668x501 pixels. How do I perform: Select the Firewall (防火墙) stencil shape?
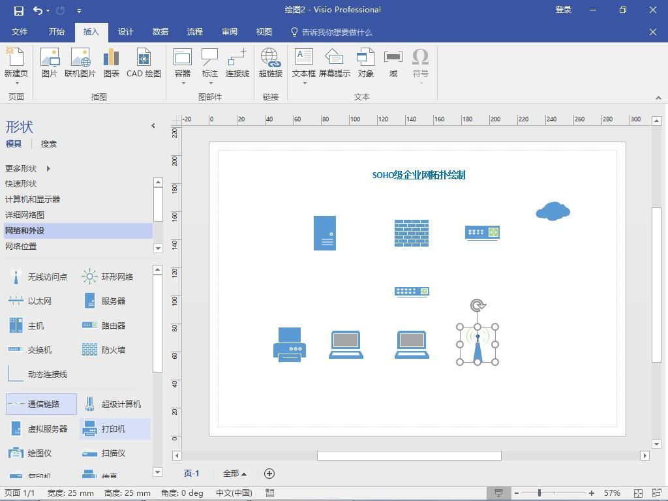(104, 350)
